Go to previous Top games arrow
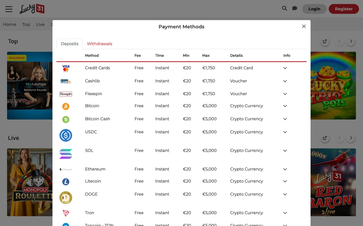The height and width of the screenshot is (226, 363). 339,42
